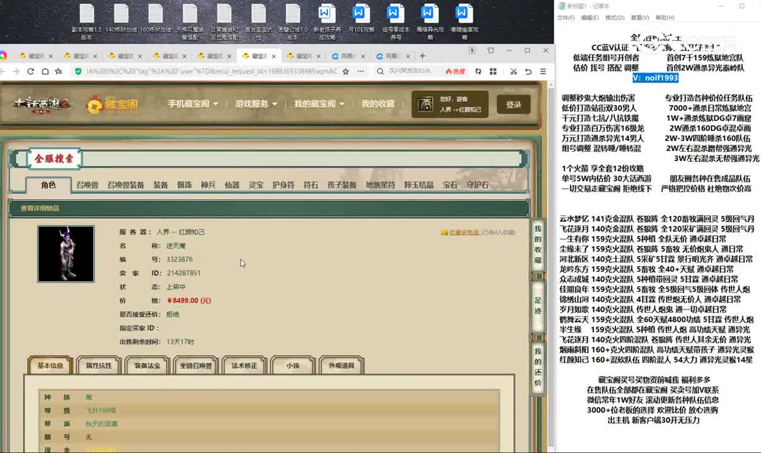Select the 守护石 category tab
761x453 pixels.
478,185
